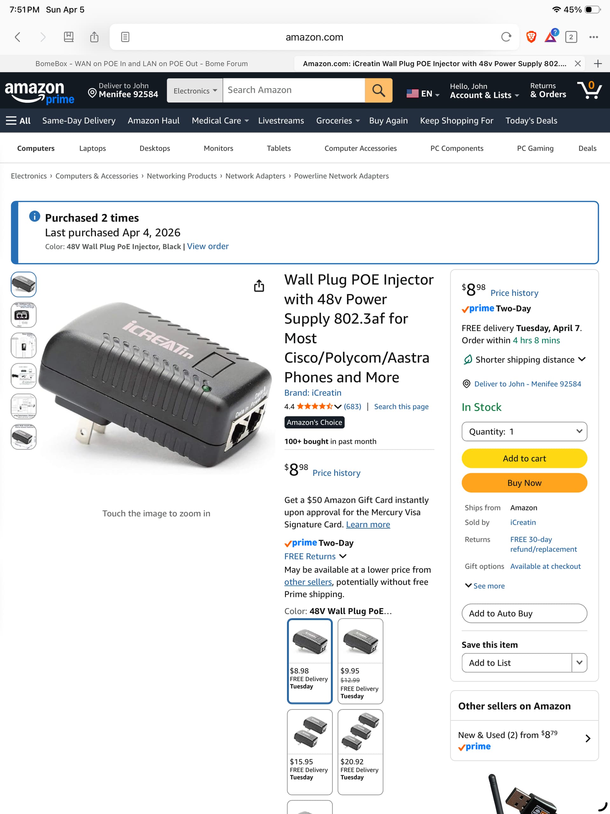Open the Add to List dropdown arrow
This screenshot has height=814, width=610.
(579, 662)
